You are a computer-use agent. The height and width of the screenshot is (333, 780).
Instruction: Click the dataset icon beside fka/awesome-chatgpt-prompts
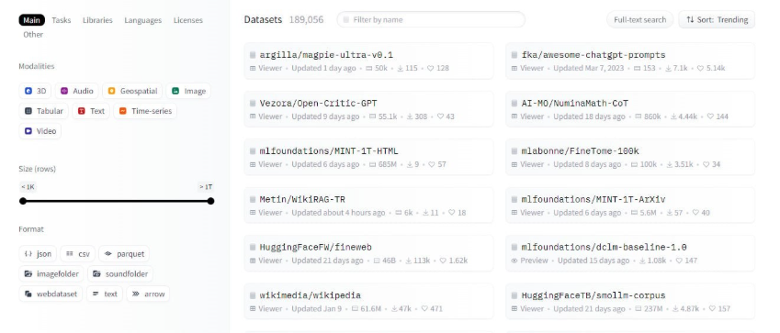514,55
